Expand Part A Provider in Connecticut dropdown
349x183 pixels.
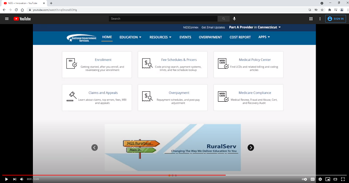[255, 27]
